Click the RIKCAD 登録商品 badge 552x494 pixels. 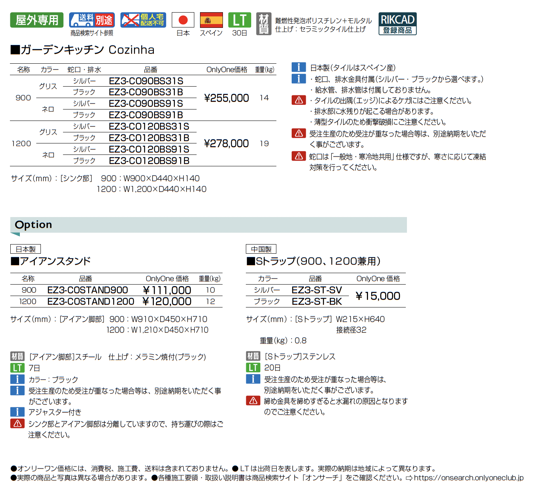coord(397,24)
